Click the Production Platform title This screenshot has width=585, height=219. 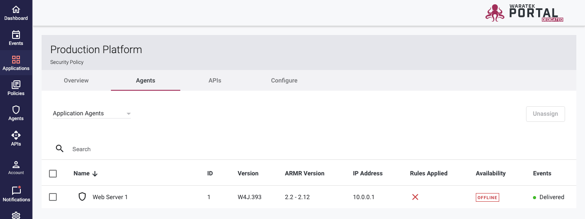pyautogui.click(x=96, y=50)
